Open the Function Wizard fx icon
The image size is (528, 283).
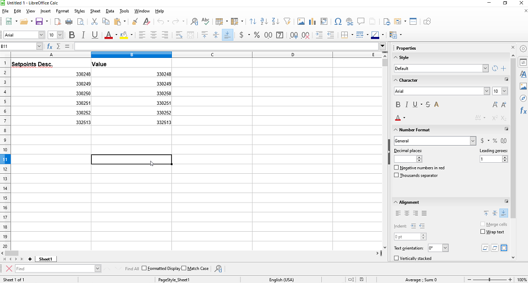[x=50, y=46]
